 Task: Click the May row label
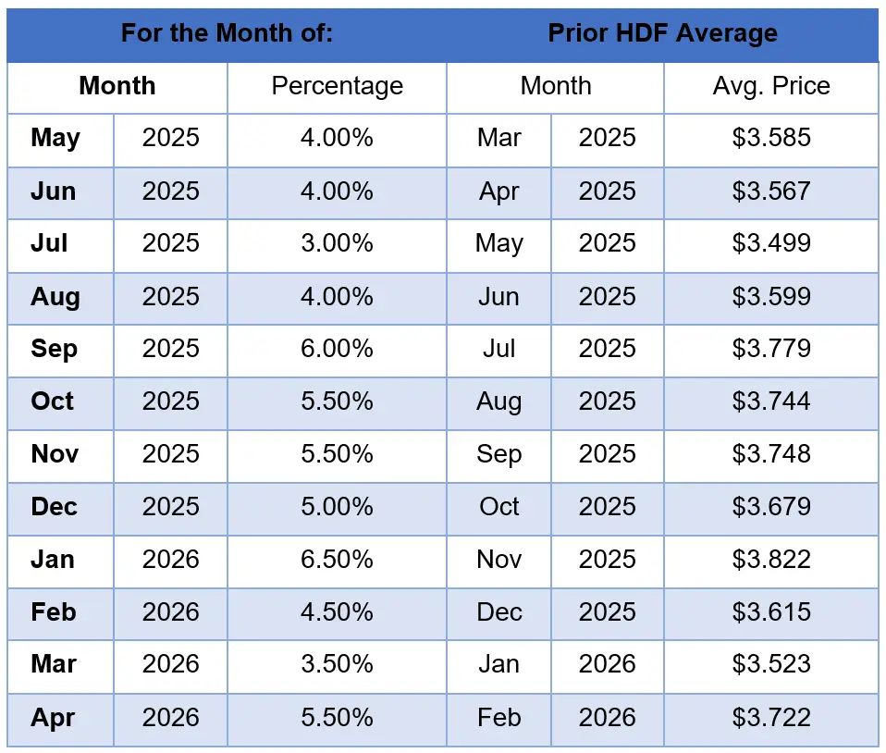pos(55,139)
